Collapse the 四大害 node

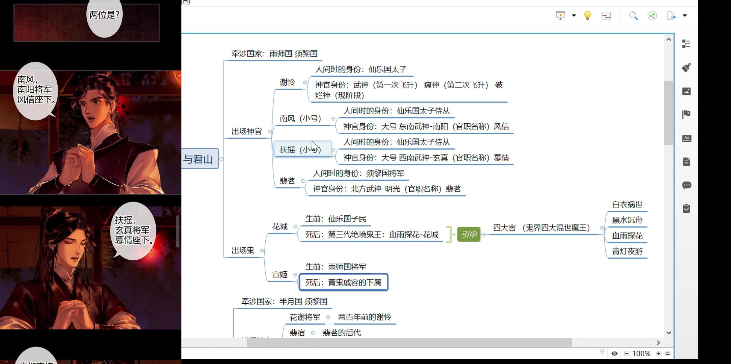click(x=602, y=228)
